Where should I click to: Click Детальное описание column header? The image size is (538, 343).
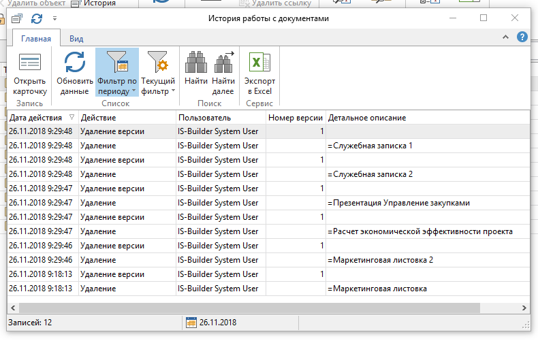coord(428,118)
